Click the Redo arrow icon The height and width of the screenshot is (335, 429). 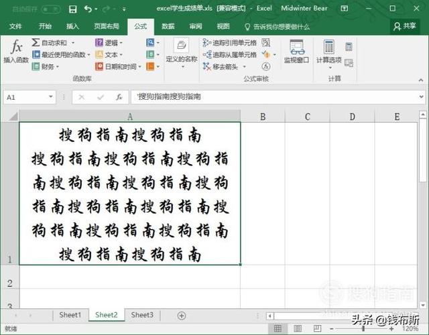106,9
